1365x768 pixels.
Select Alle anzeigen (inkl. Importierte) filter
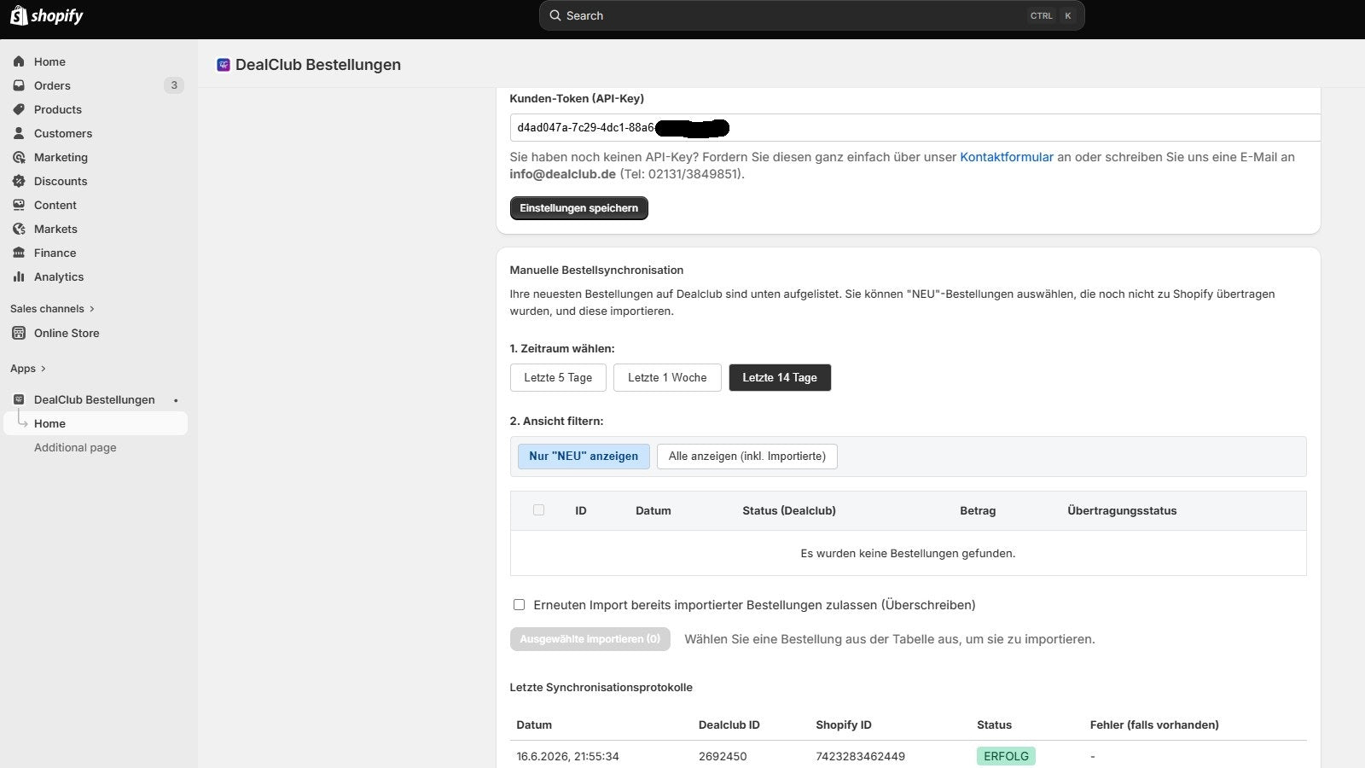[x=747, y=457]
